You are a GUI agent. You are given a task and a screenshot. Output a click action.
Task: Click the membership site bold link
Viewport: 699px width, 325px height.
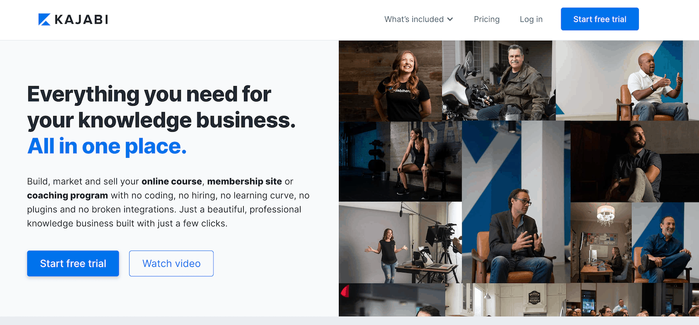pos(245,182)
